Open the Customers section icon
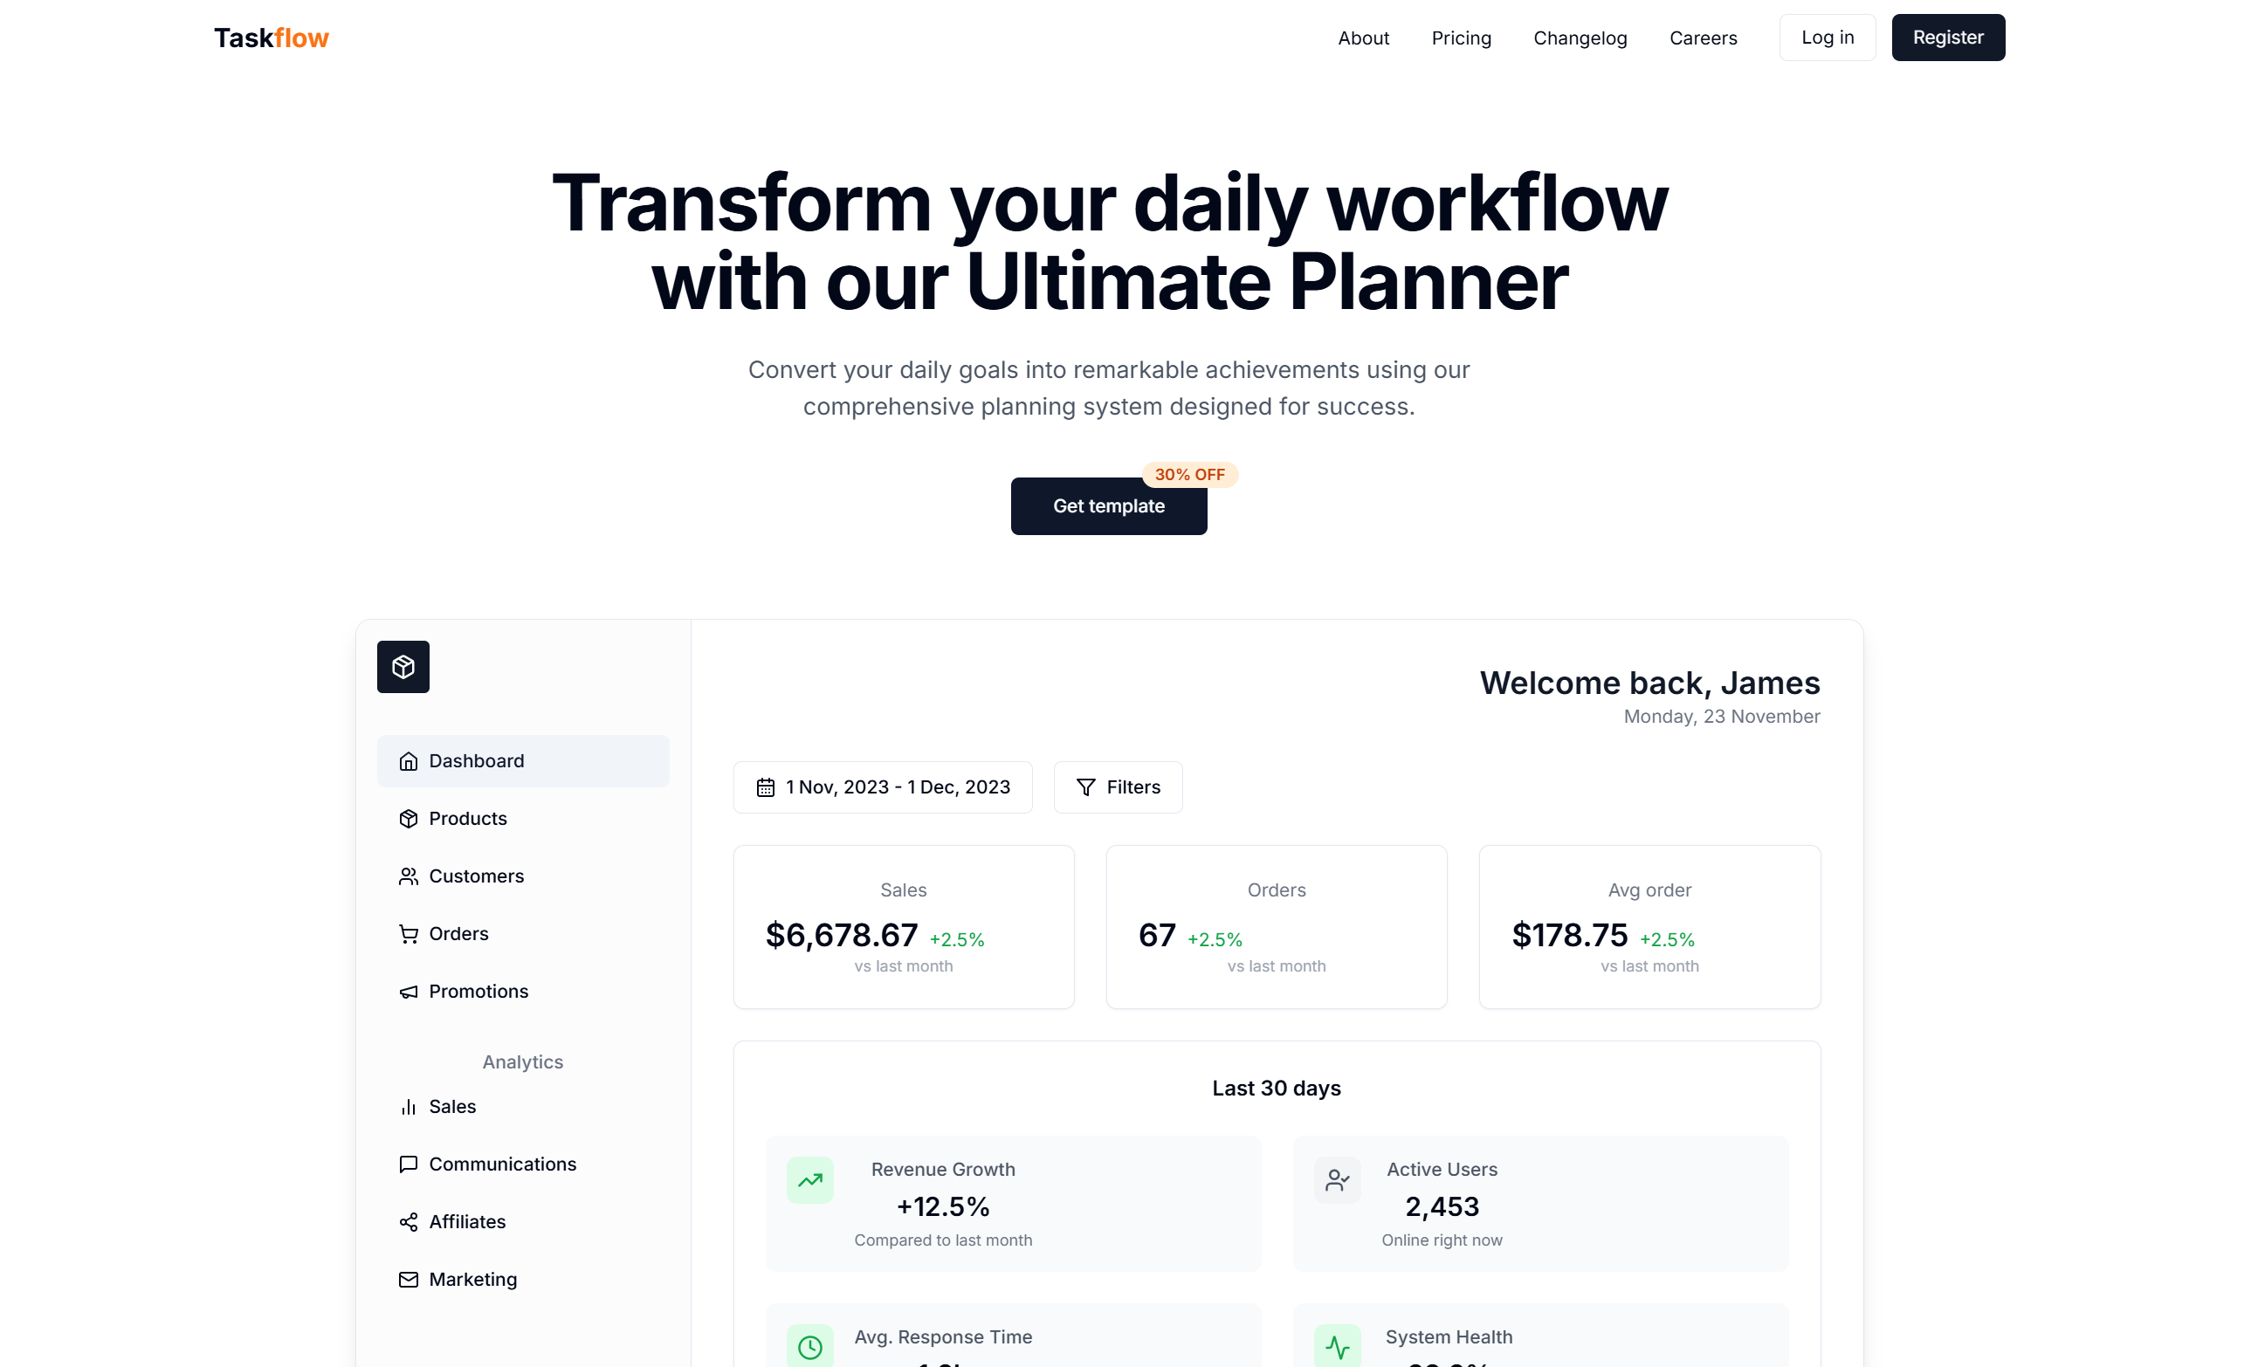This screenshot has height=1367, width=2258. 408,876
